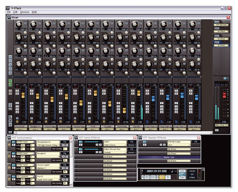Open the Master routing dropdown for OMO1

click(x=132, y=145)
